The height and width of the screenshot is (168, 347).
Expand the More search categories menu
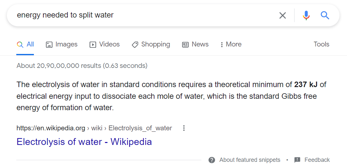pos(231,45)
